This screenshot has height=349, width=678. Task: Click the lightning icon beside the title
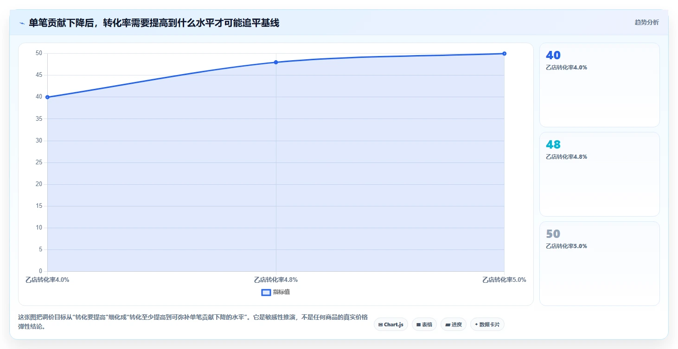click(x=22, y=23)
